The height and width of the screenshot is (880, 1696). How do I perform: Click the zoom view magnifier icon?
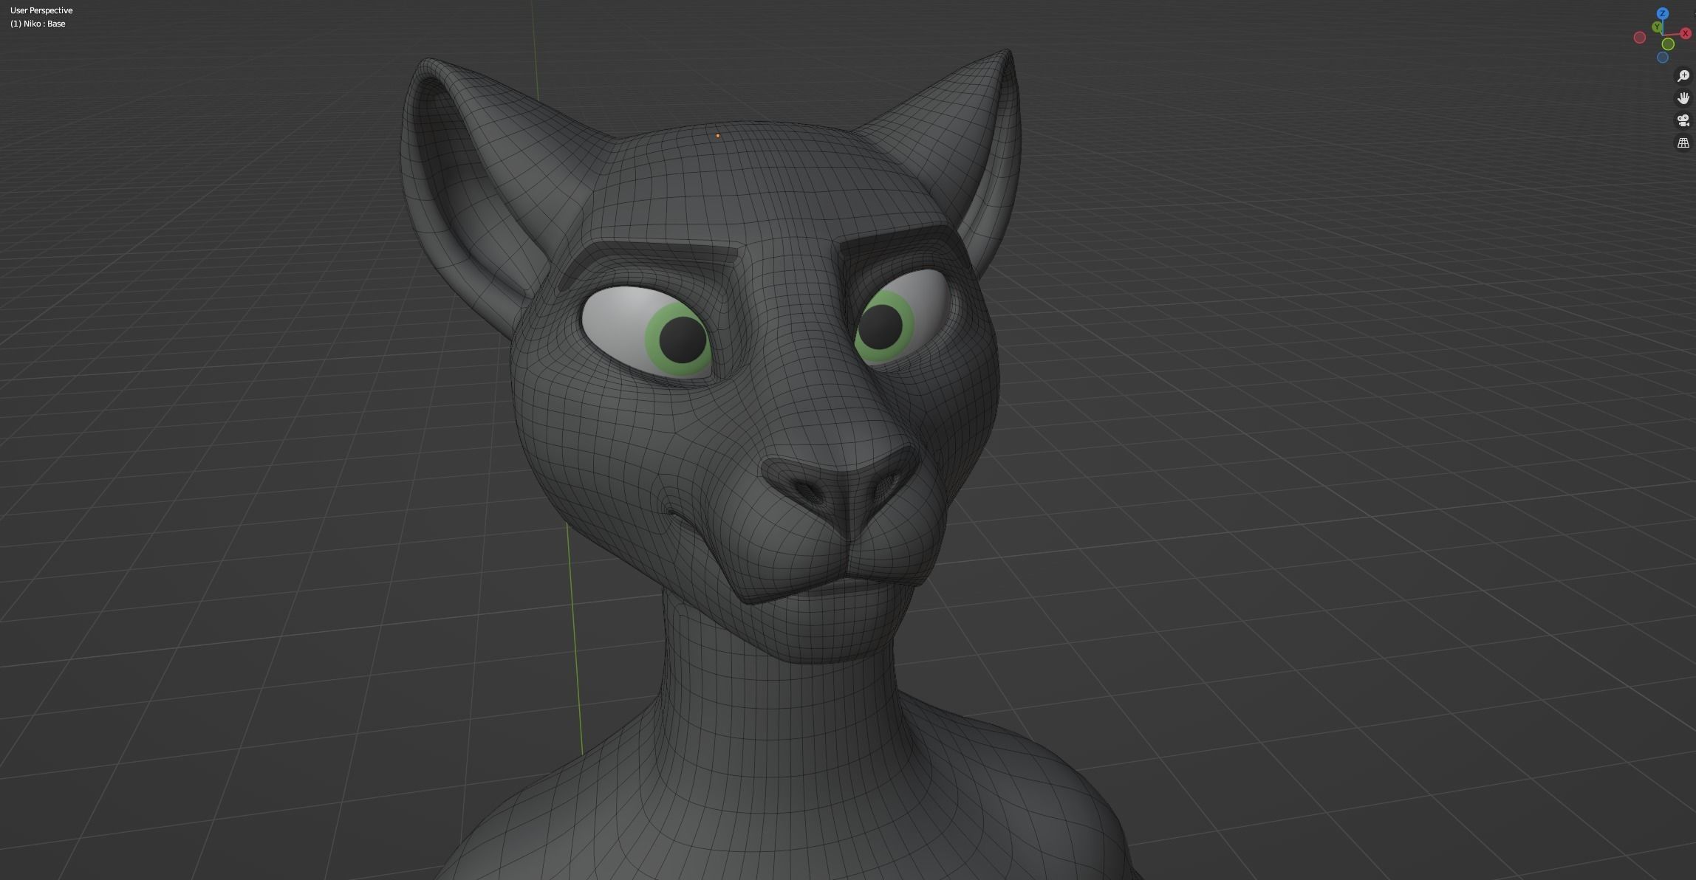tap(1683, 76)
